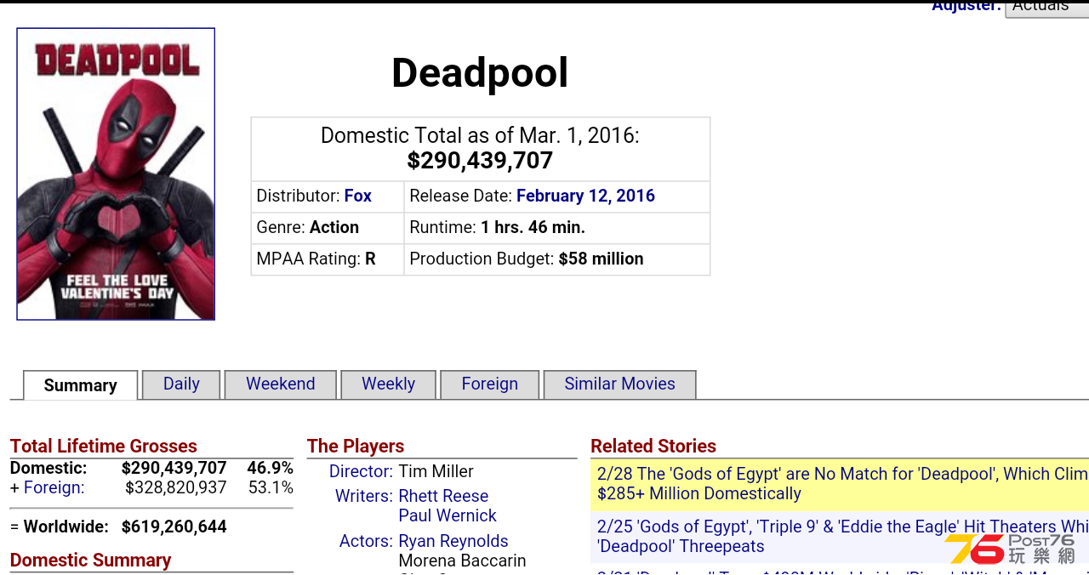Open the Writers link
Viewport: 1089px width, 575px height.
click(364, 496)
